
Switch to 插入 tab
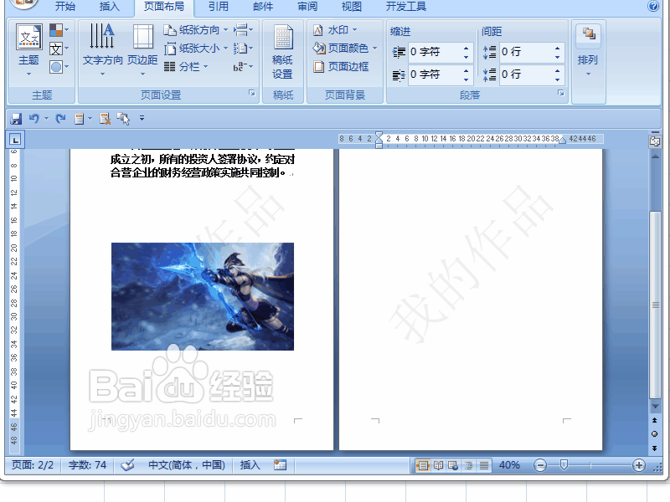tap(110, 7)
